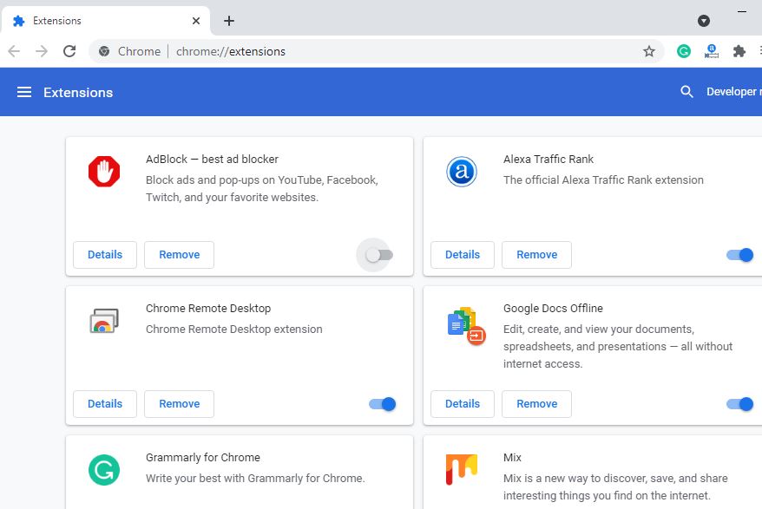The height and width of the screenshot is (509, 762).
Task: Open the Grammarly toolbar extension icon
Action: click(x=684, y=51)
